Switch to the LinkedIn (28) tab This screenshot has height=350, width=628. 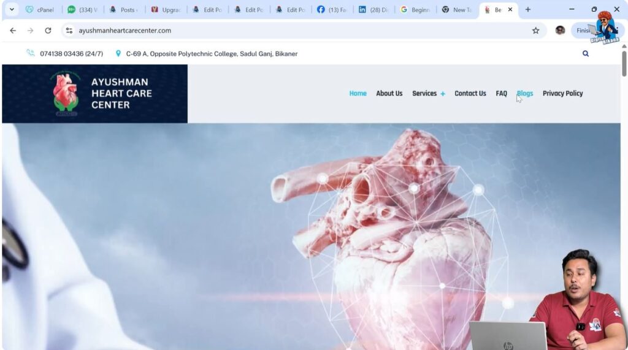373,10
